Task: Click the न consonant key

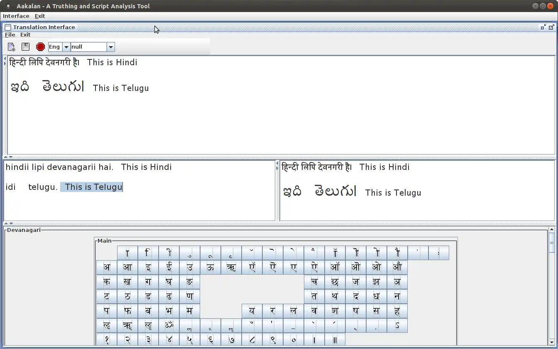Action: (397, 297)
